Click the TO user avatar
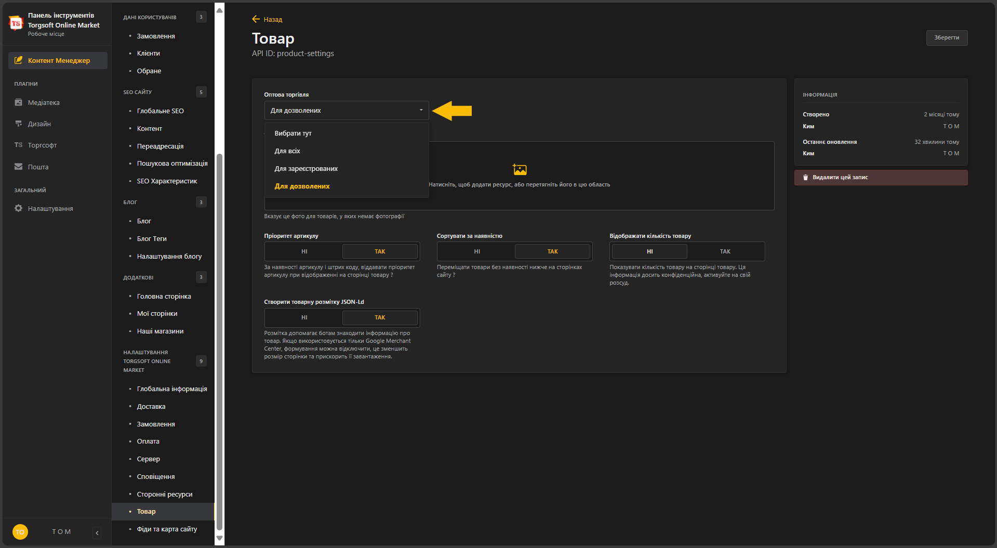 pos(20,532)
